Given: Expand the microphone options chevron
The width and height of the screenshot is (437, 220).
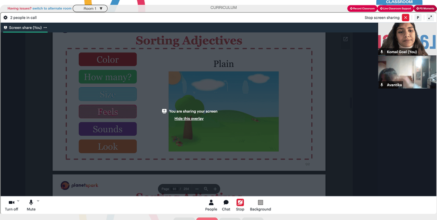Looking at the screenshot, I should click(x=38, y=201).
